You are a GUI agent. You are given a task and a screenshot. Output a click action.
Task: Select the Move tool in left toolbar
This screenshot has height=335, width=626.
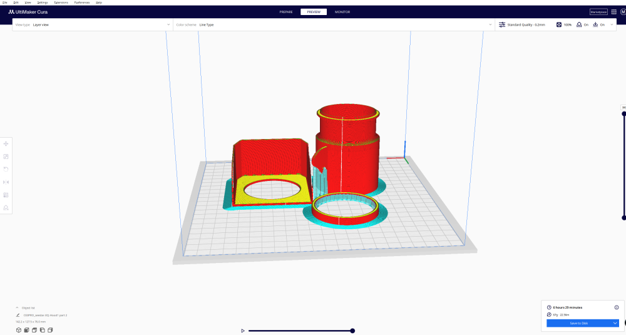coord(6,144)
